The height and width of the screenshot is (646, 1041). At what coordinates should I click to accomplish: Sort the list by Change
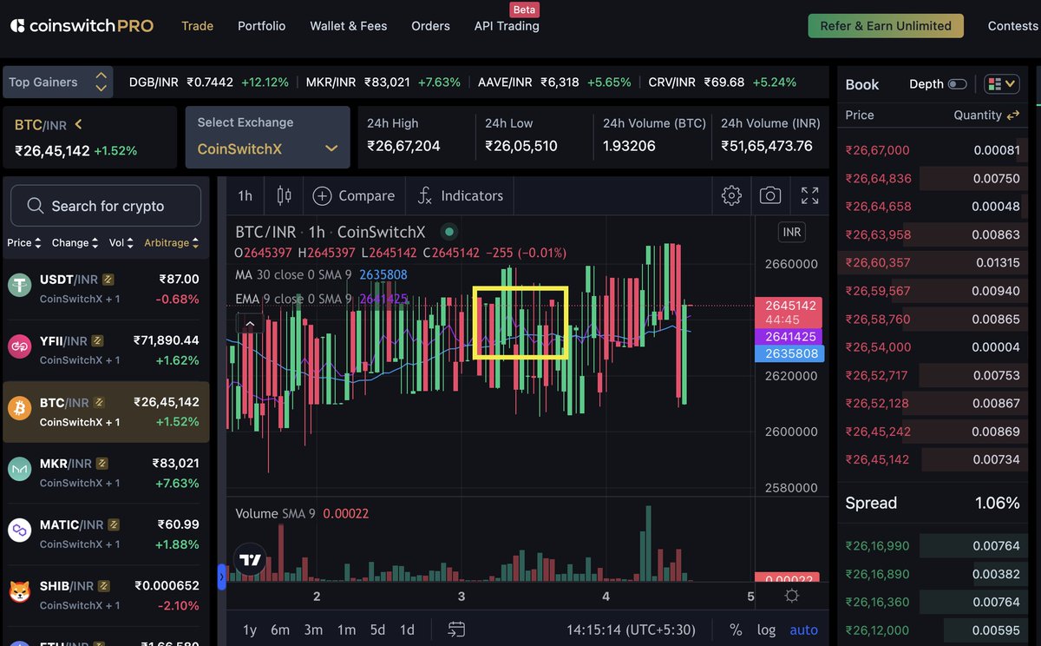click(75, 243)
